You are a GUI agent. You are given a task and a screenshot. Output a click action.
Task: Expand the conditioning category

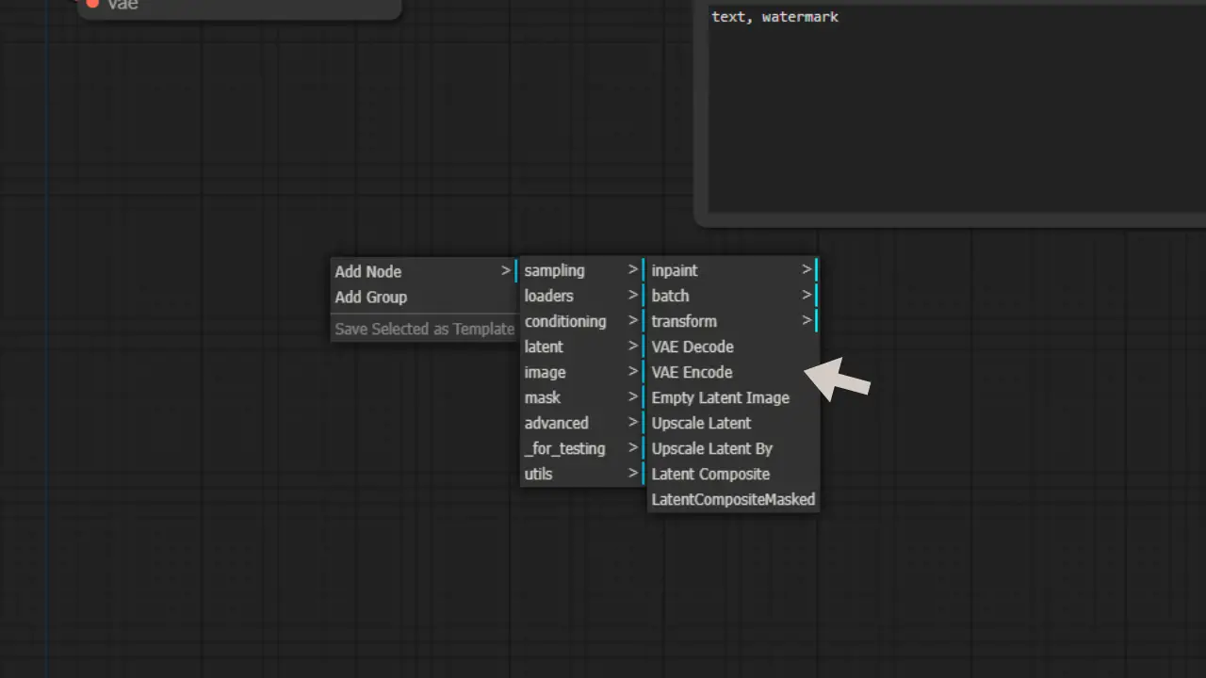point(581,321)
